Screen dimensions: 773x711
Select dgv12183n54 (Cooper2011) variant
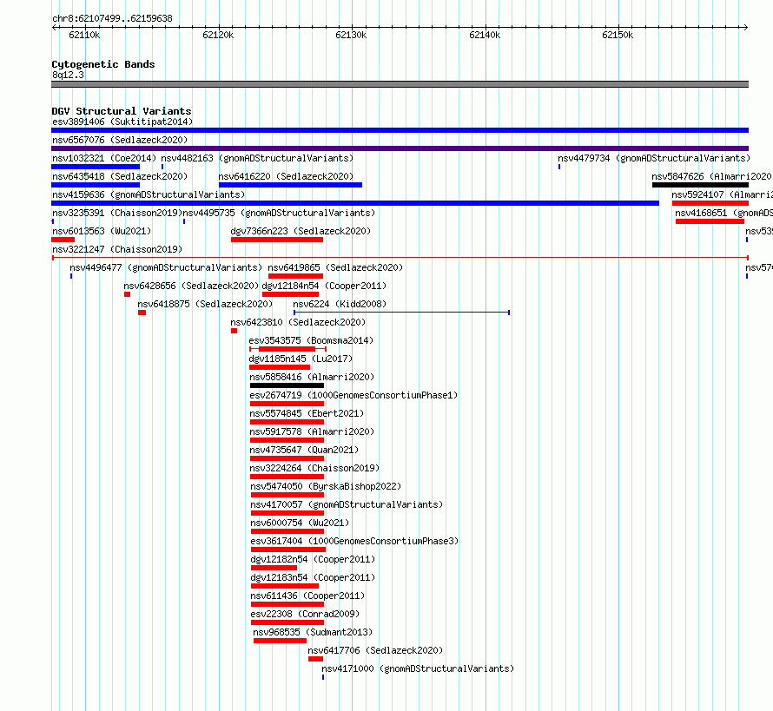coord(313,577)
